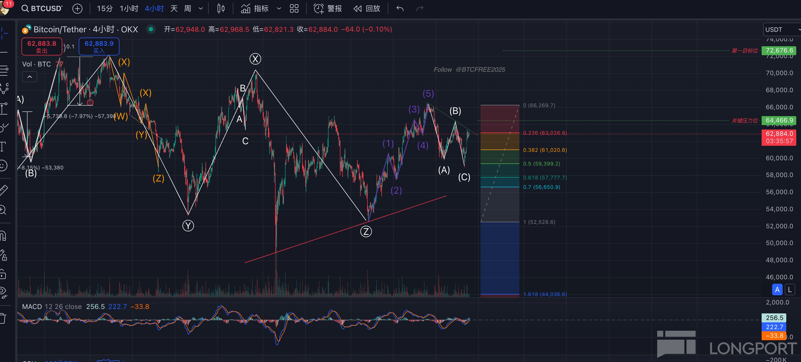This screenshot has width=801, height=362.
Task: Select the zoom-in magnifier tool
Action: [3, 210]
